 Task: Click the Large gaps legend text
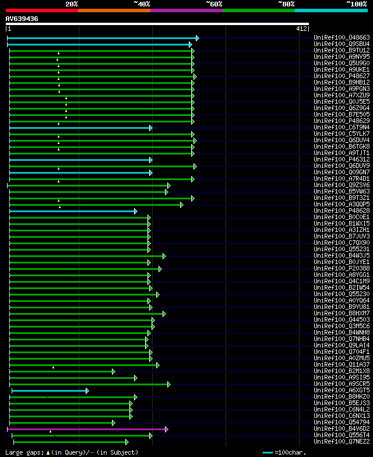[25, 452]
